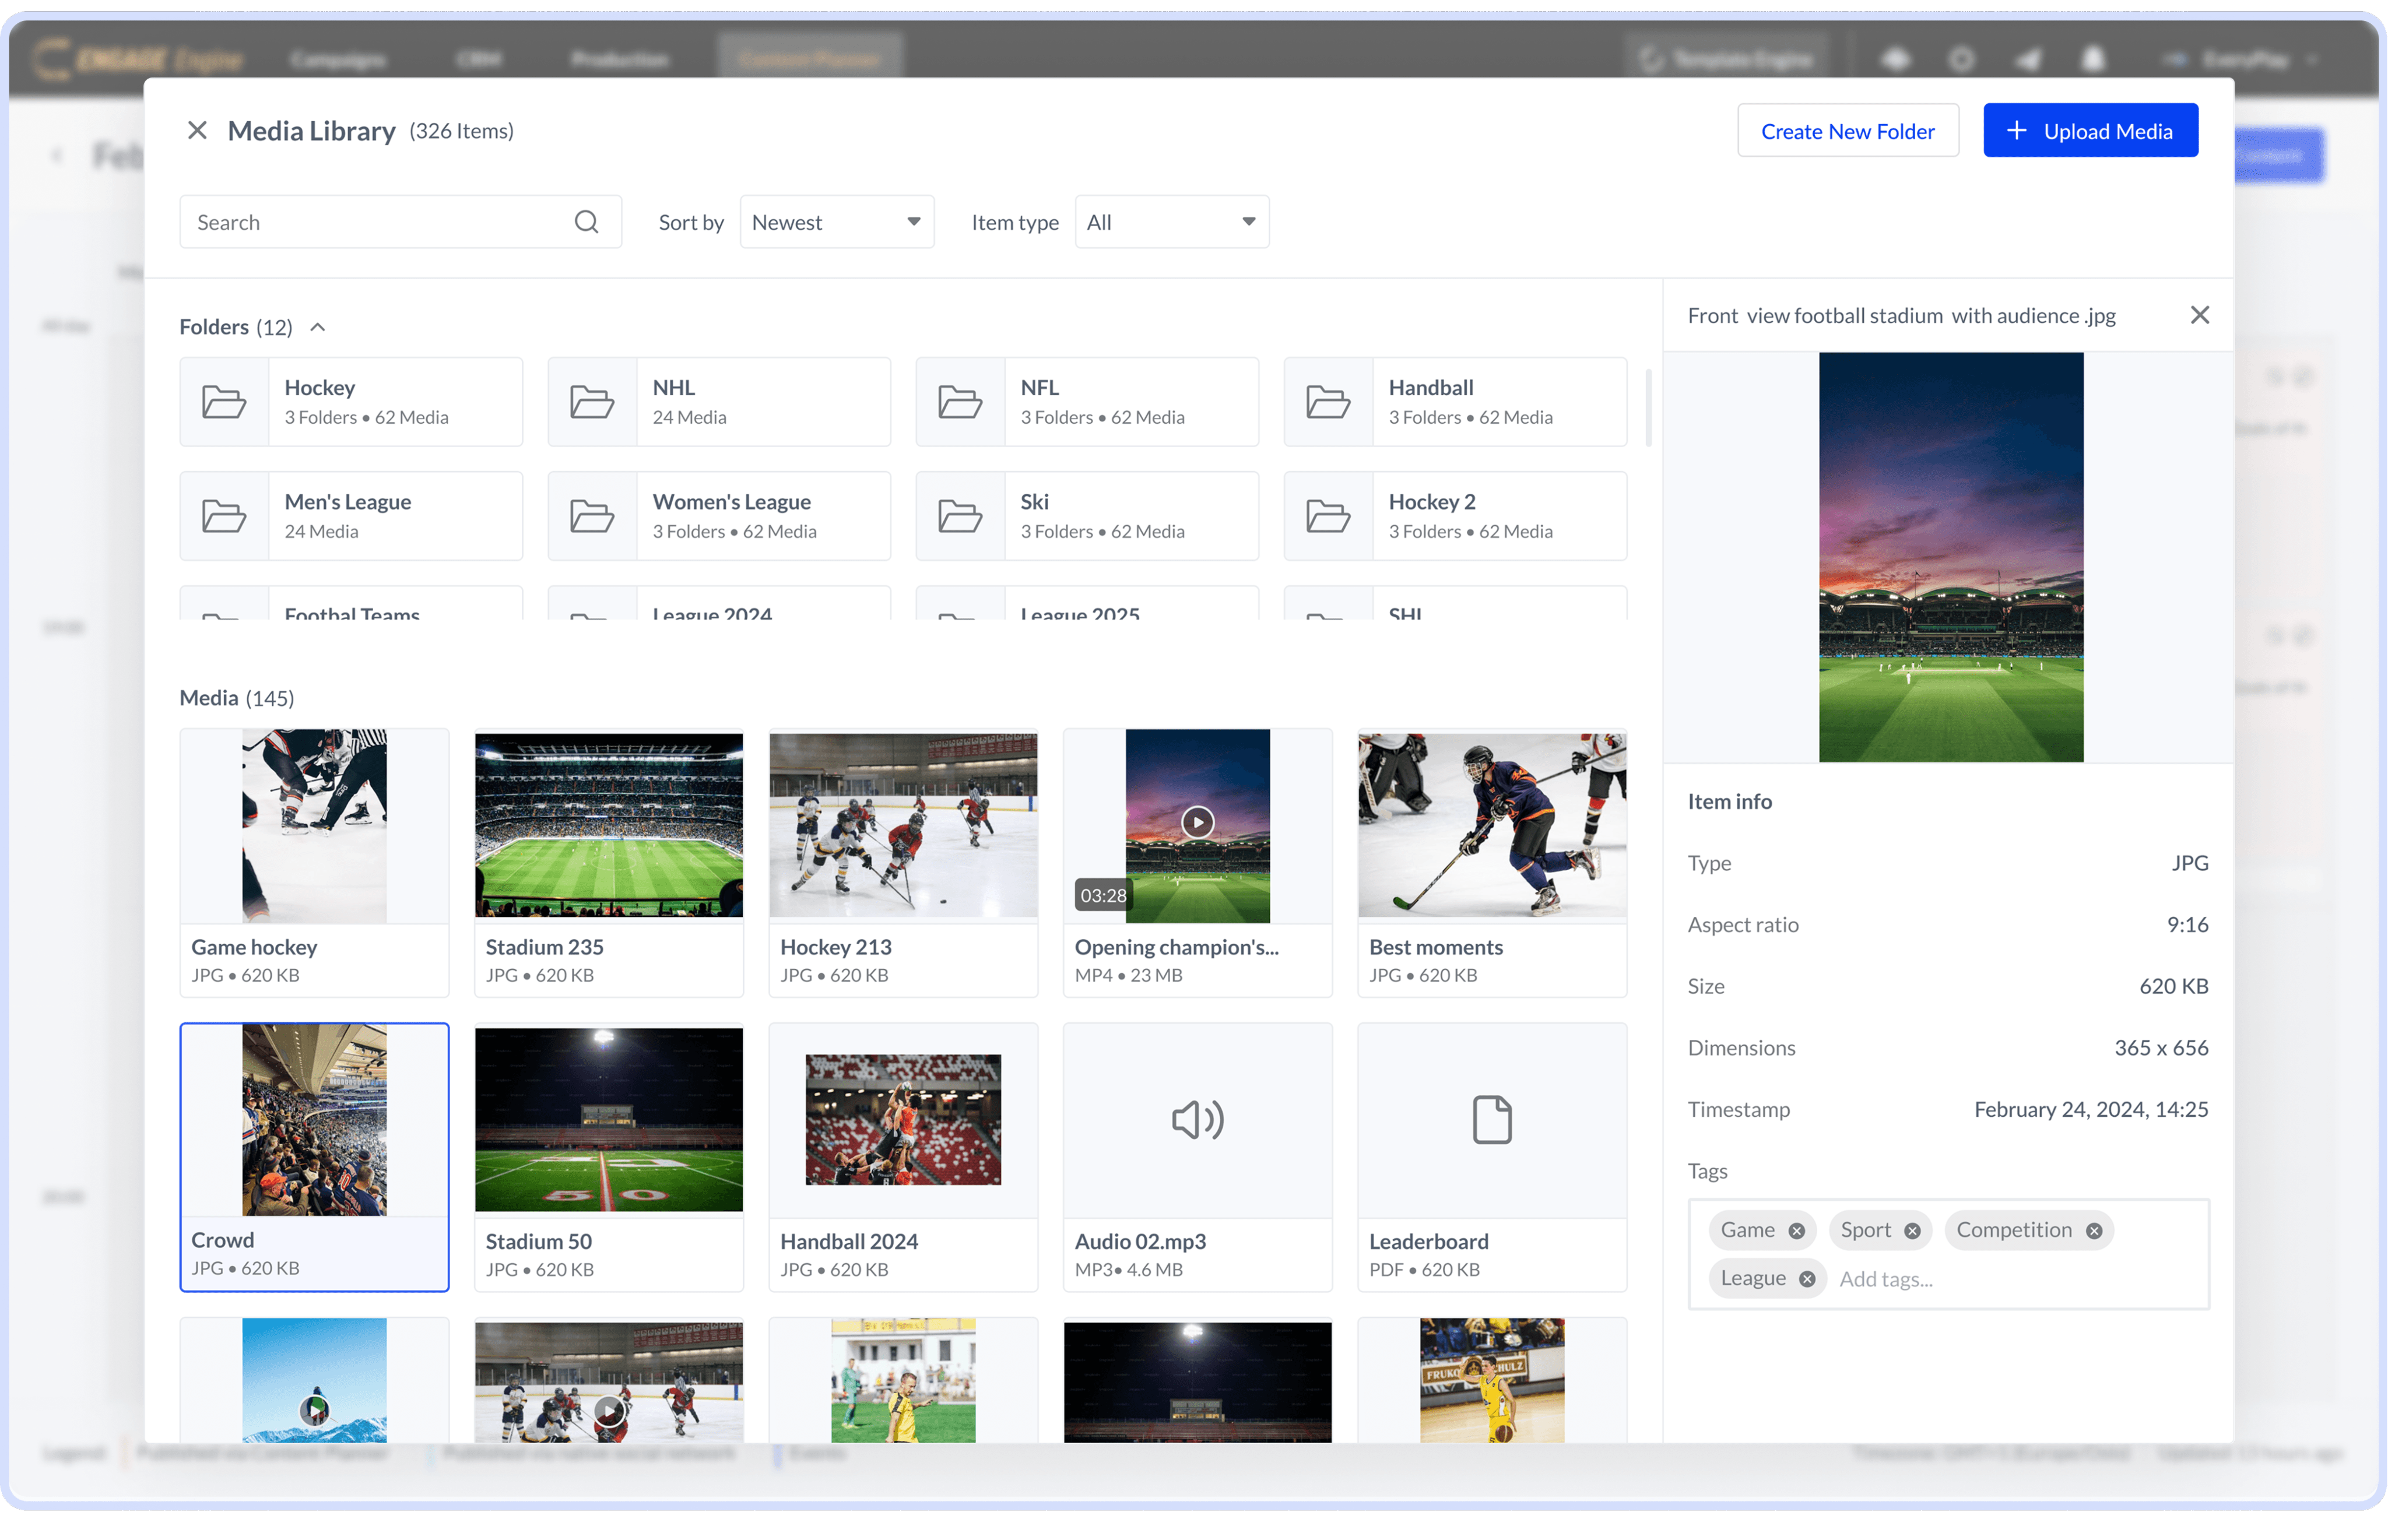Image resolution: width=2388 pixels, height=1540 pixels.
Task: Open the Men's League folder
Action: (x=351, y=516)
